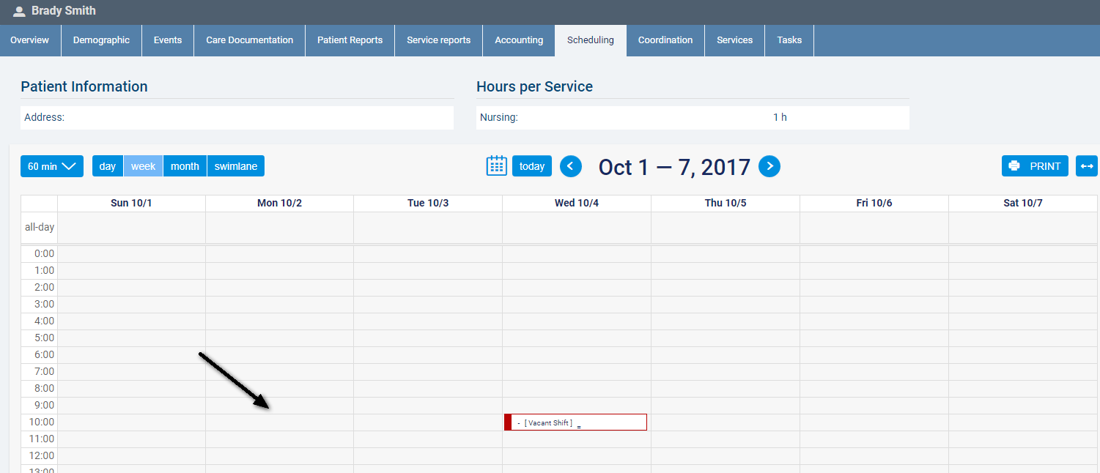Click the Monday 10:00 time slot

[279, 422]
